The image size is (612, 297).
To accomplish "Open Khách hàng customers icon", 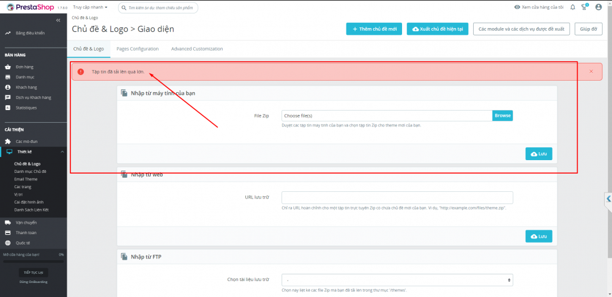I will pos(7,87).
